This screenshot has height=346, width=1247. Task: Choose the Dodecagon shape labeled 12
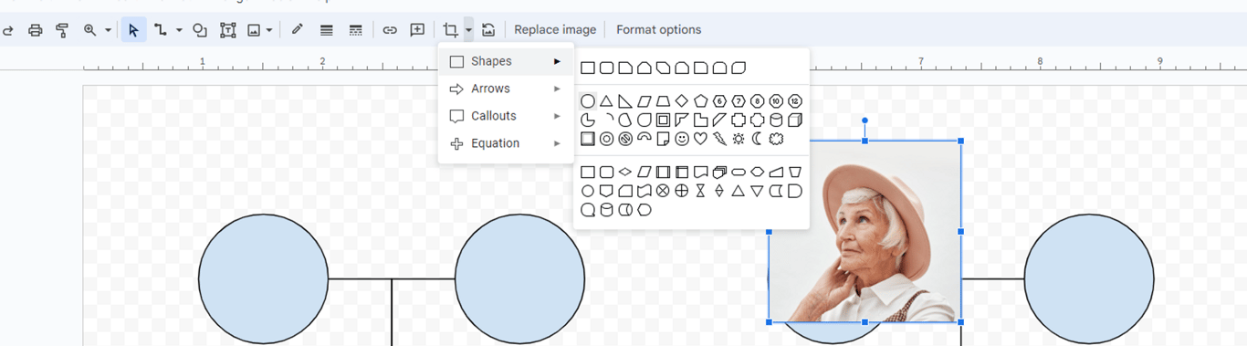795,101
